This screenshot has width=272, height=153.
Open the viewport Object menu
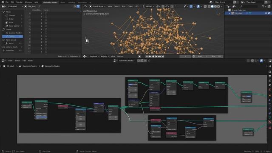tap(130, 6)
